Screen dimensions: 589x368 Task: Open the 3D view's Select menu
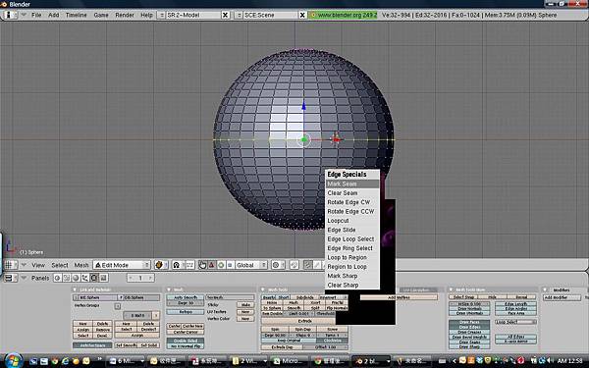60,265
